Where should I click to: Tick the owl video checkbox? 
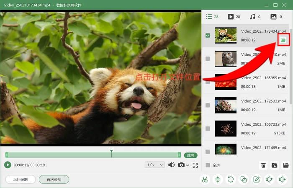pyautogui.click(x=208, y=59)
